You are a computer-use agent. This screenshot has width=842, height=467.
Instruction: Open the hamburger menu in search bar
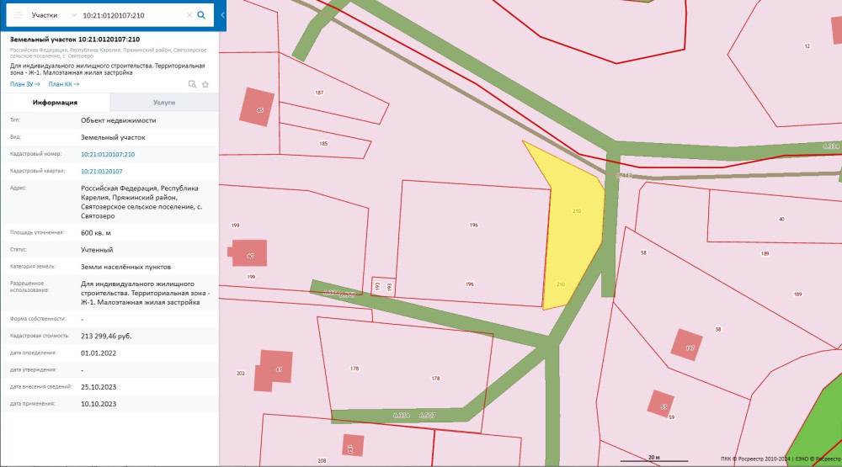18,15
